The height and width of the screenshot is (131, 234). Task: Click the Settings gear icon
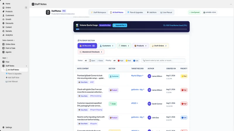pos(4,128)
